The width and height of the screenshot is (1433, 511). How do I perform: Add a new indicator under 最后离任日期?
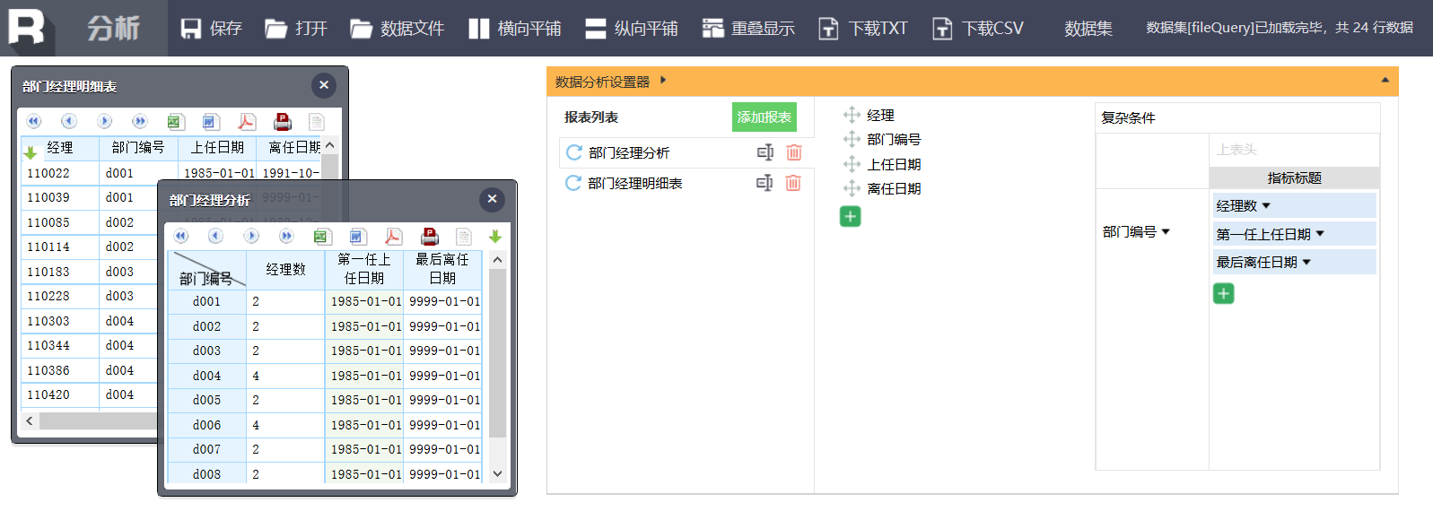1223,294
